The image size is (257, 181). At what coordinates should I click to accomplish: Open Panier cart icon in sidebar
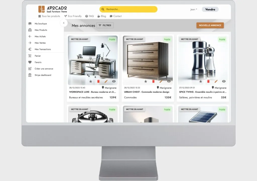coord(30,56)
